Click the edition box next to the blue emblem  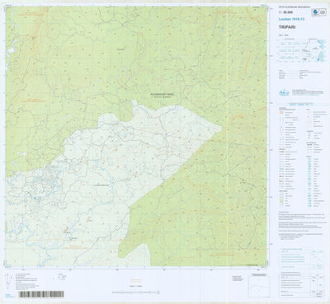click(323, 12)
